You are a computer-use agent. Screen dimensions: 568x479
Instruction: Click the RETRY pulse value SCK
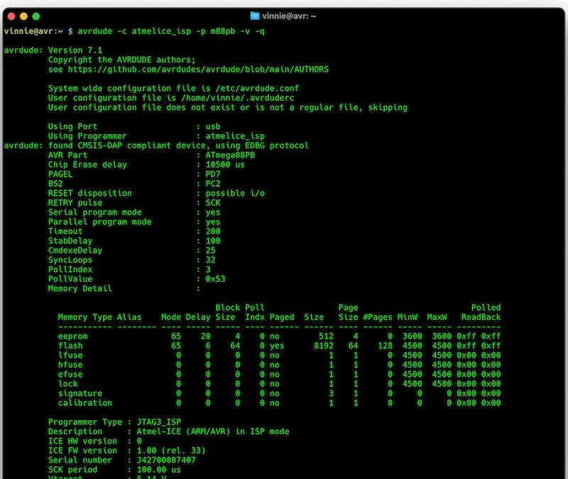coord(213,203)
